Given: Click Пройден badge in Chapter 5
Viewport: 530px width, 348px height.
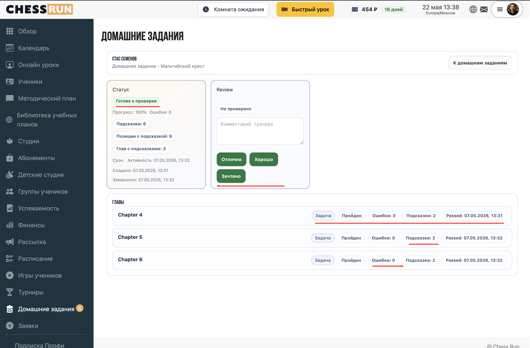Looking at the screenshot, I should pos(351,238).
